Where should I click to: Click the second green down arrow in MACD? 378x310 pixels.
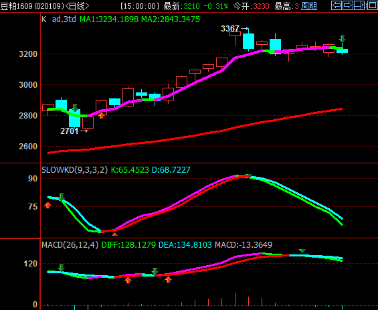[x=155, y=271]
